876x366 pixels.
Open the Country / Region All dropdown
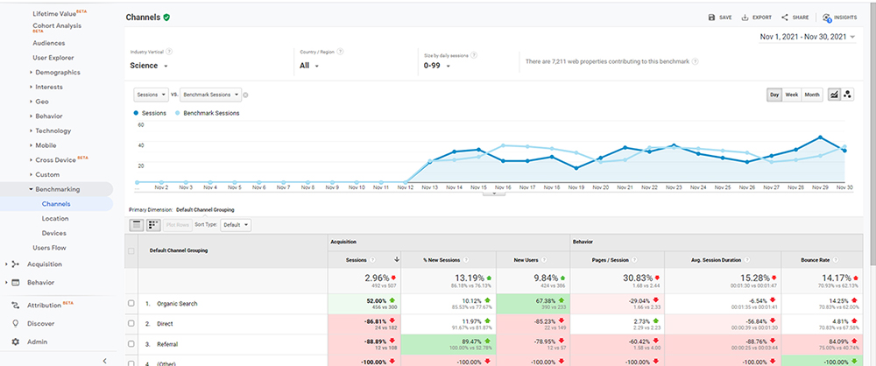coord(309,66)
